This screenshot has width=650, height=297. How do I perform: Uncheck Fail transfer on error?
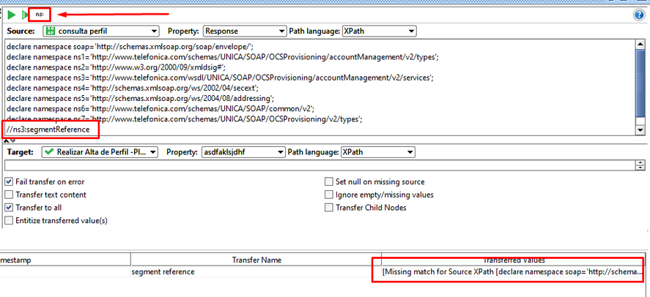coord(9,181)
